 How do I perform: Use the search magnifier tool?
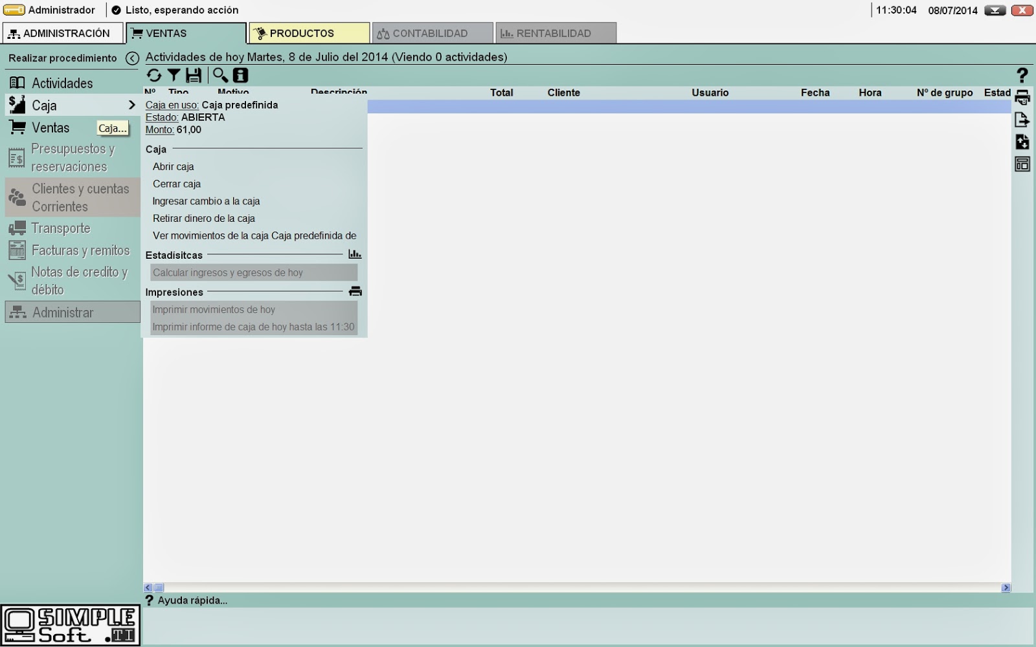220,75
